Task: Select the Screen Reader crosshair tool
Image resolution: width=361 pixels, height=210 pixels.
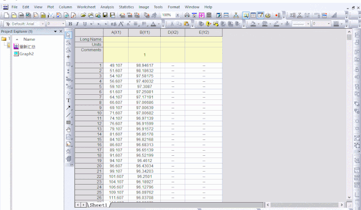Action: 68,56
